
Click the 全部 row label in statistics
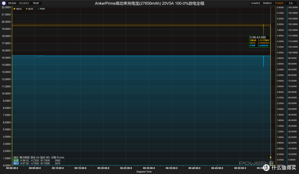coord(16,160)
